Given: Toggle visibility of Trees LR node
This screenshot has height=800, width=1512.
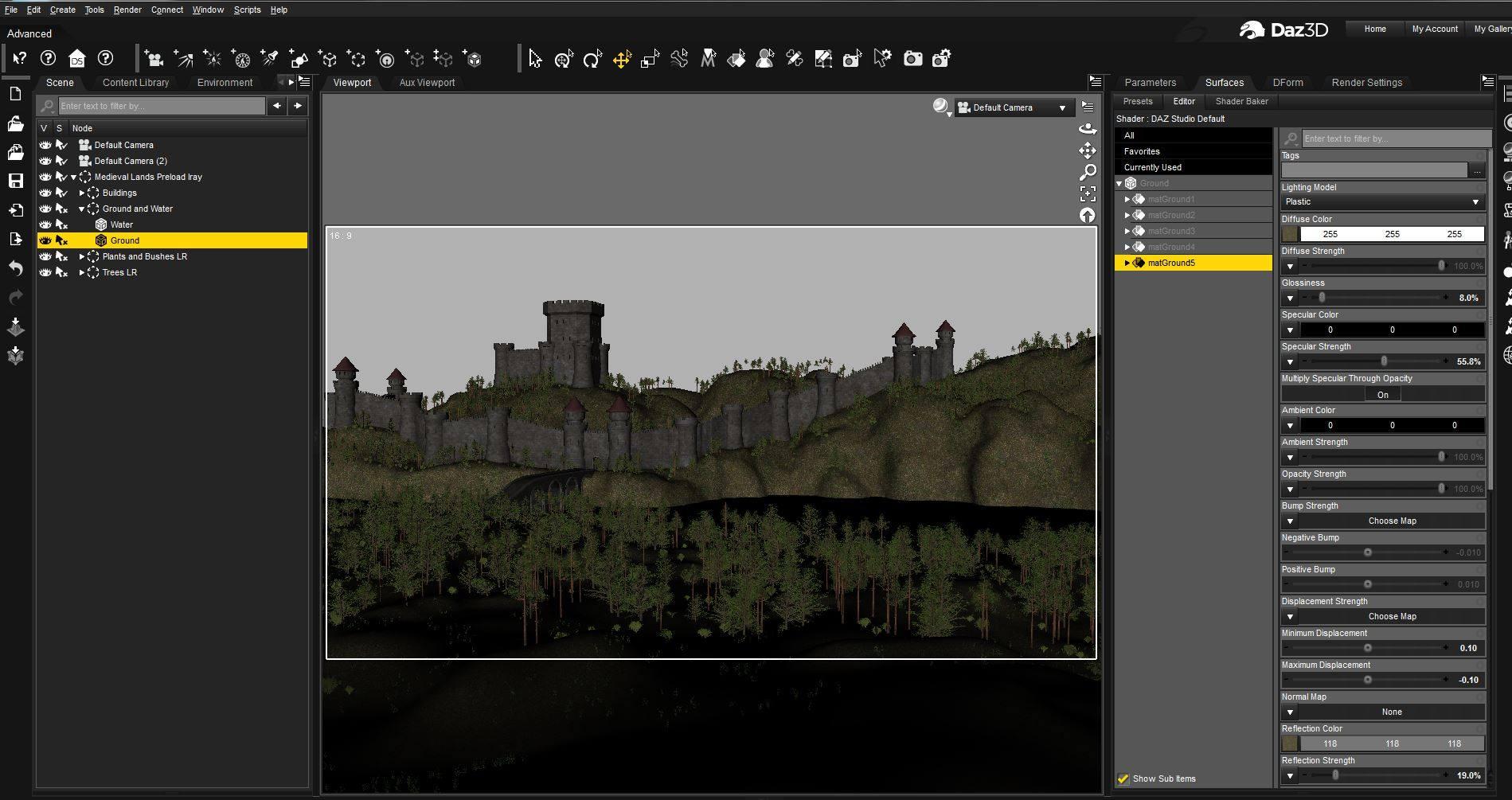Looking at the screenshot, I should [x=45, y=272].
